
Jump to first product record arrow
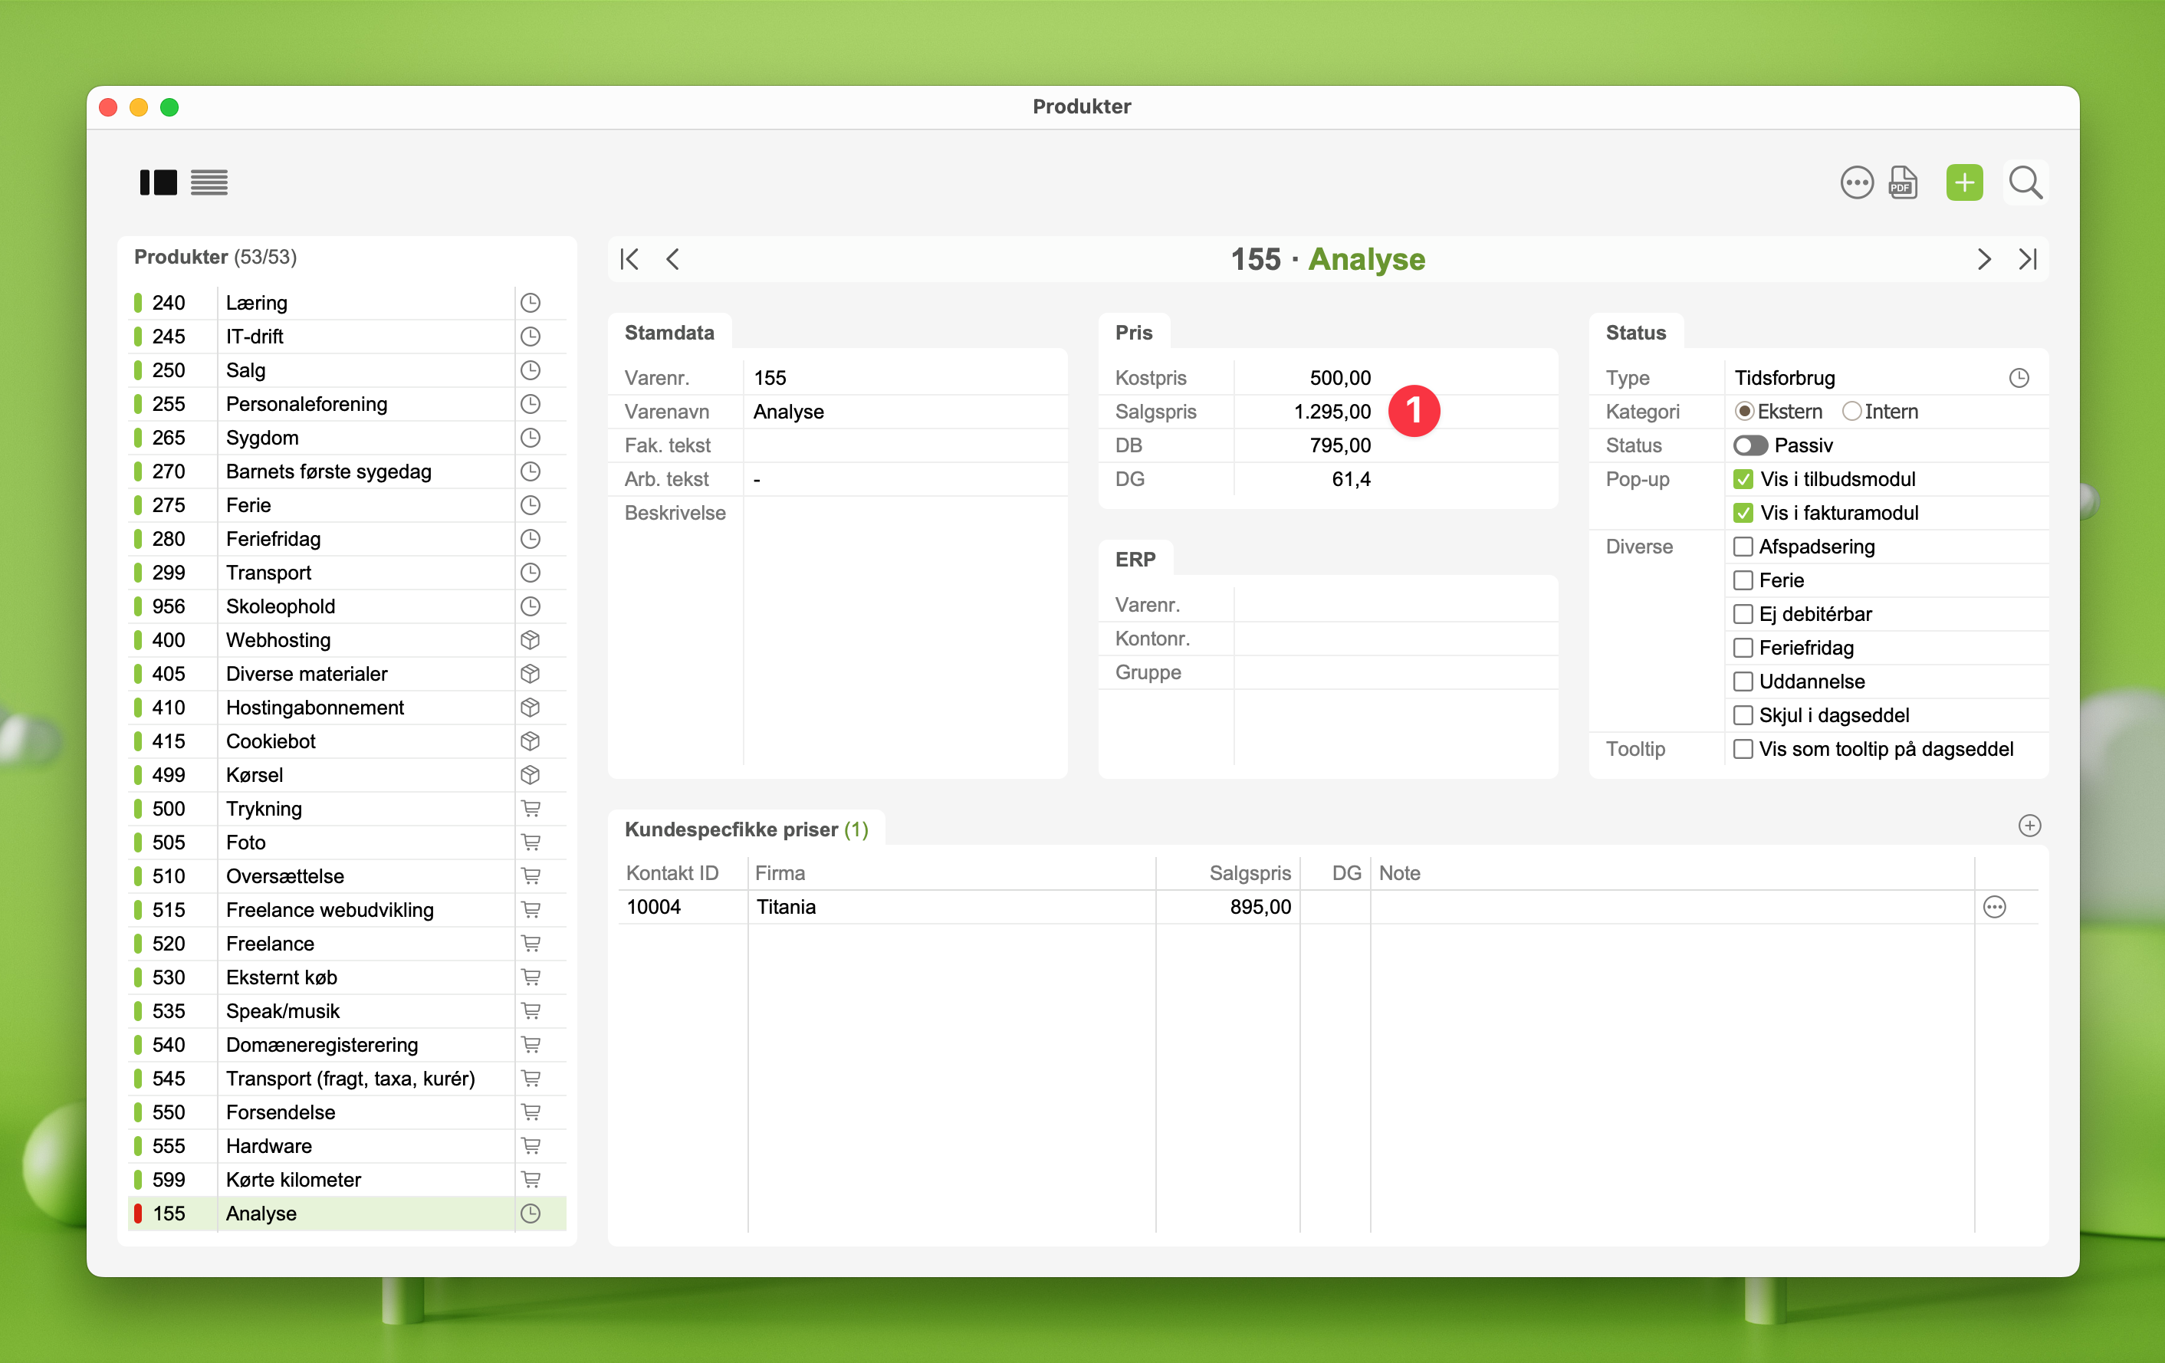coord(629,260)
